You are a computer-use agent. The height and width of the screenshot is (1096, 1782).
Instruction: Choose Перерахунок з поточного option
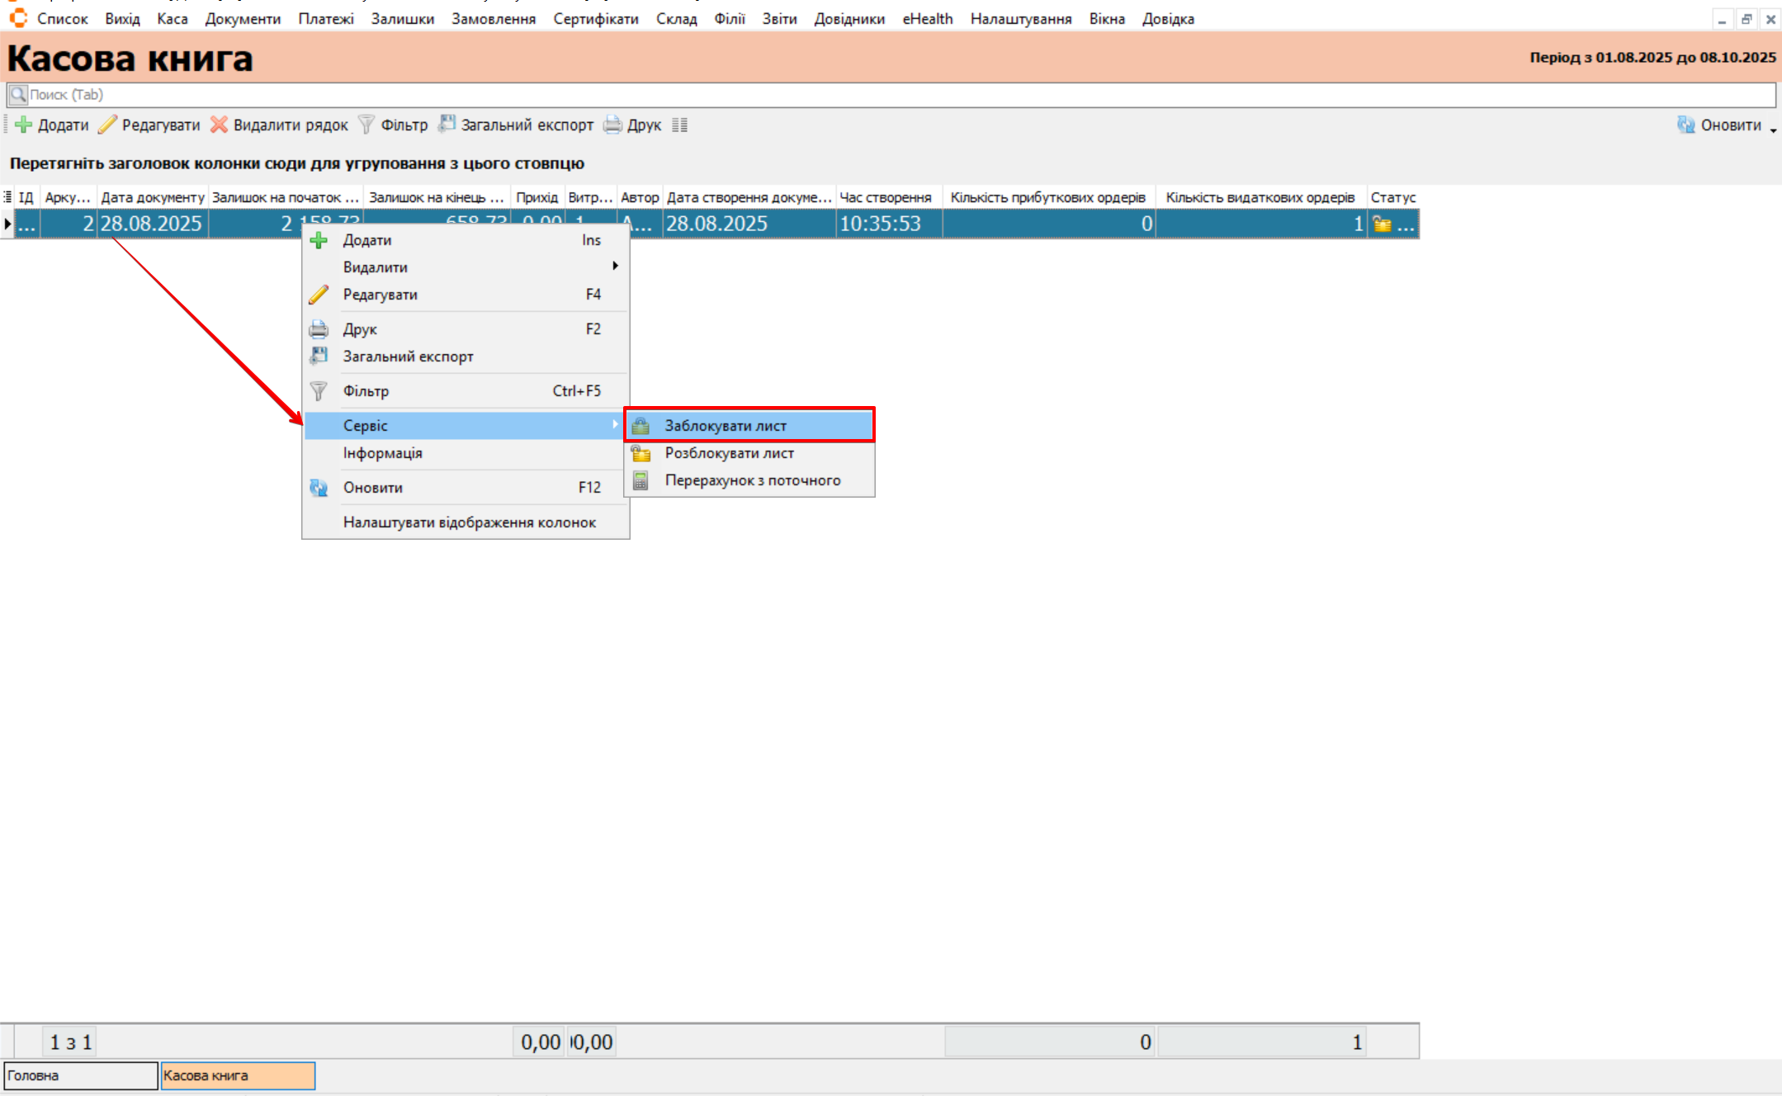point(752,480)
